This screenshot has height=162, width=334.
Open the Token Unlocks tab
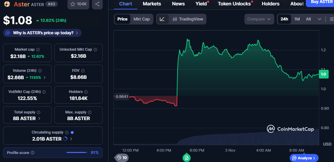click(234, 4)
